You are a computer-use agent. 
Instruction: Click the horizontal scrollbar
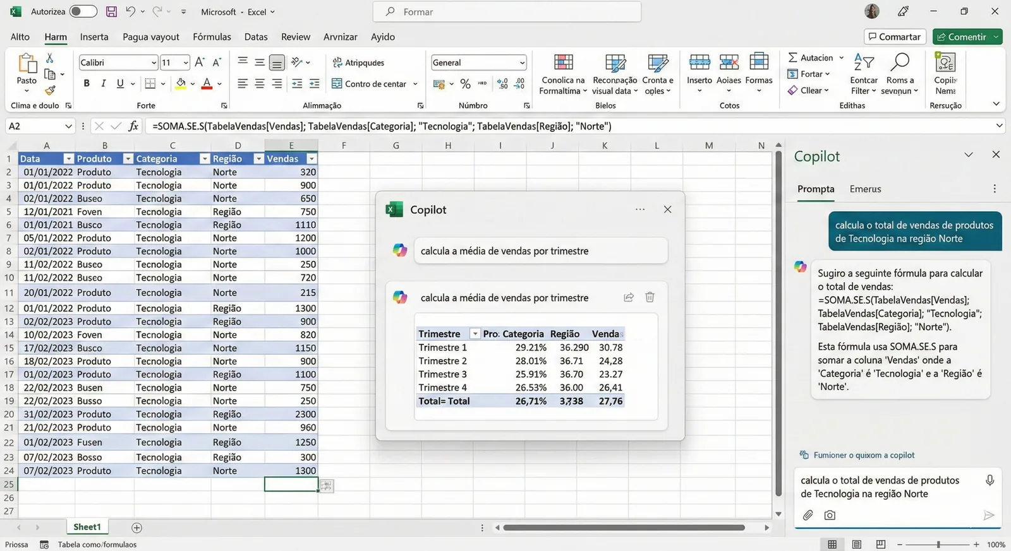[x=624, y=528]
